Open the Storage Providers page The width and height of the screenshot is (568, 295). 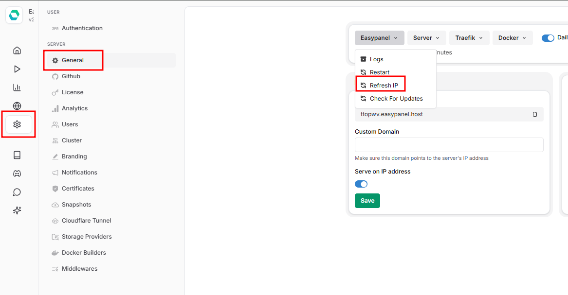pos(111,236)
